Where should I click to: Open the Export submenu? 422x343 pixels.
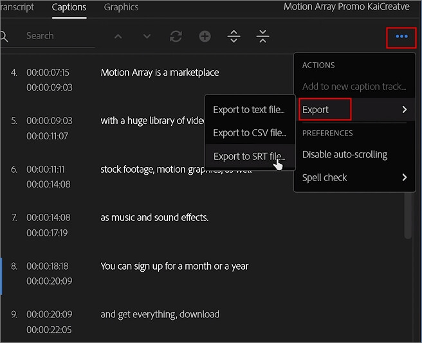354,110
